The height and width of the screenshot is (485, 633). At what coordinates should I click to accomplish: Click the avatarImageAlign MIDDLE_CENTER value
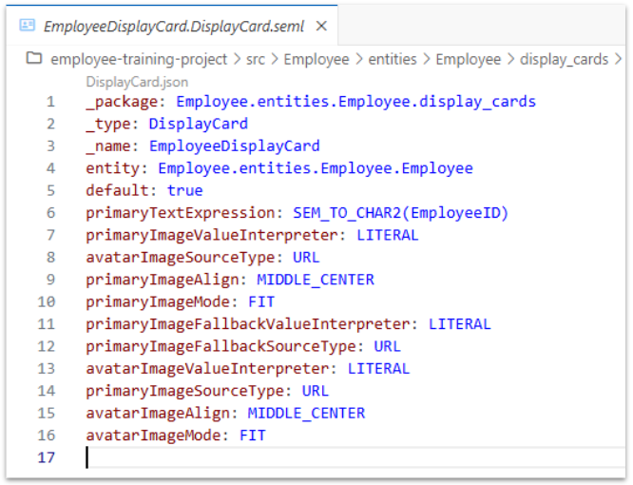point(306,413)
